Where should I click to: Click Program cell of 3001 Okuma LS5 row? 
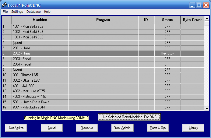(103, 75)
